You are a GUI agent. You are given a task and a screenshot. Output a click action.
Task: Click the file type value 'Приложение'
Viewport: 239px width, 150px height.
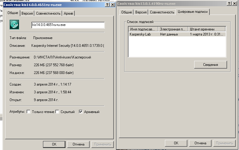pos(43,38)
